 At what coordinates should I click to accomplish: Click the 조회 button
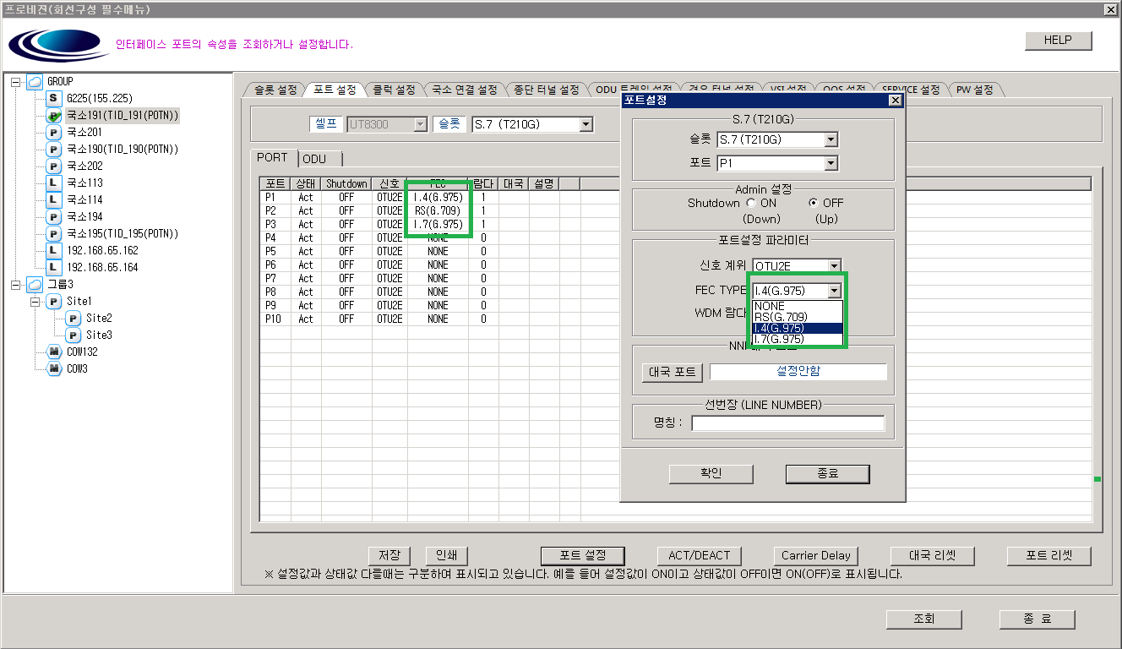tap(924, 619)
